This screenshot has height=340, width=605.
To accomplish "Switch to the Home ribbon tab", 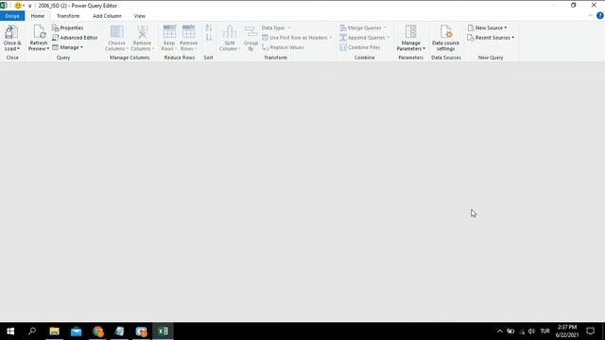I will (38, 16).
